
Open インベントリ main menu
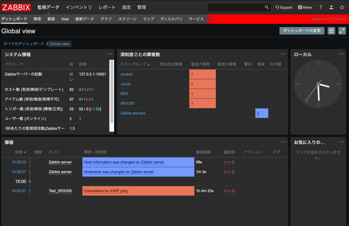[x=79, y=7]
